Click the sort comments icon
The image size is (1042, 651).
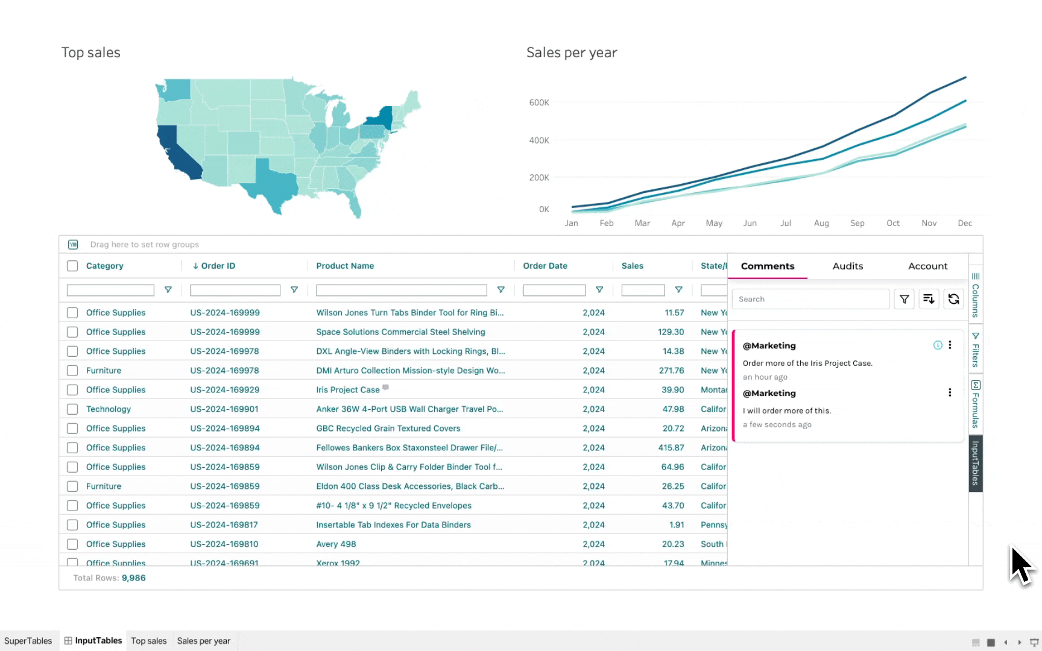click(x=929, y=299)
